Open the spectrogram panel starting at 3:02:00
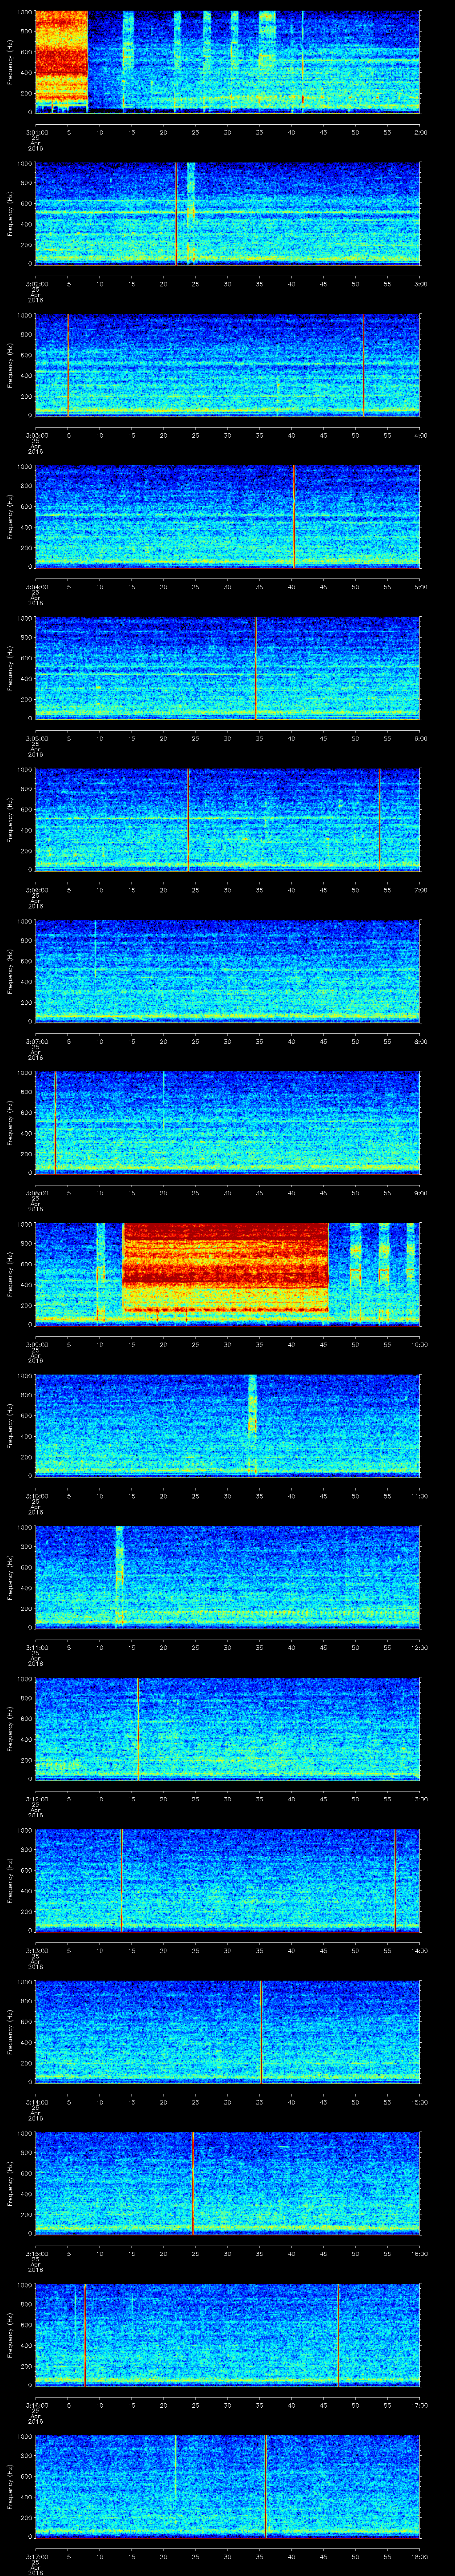Screen dimensions: 455x2576 pyautogui.click(x=227, y=213)
